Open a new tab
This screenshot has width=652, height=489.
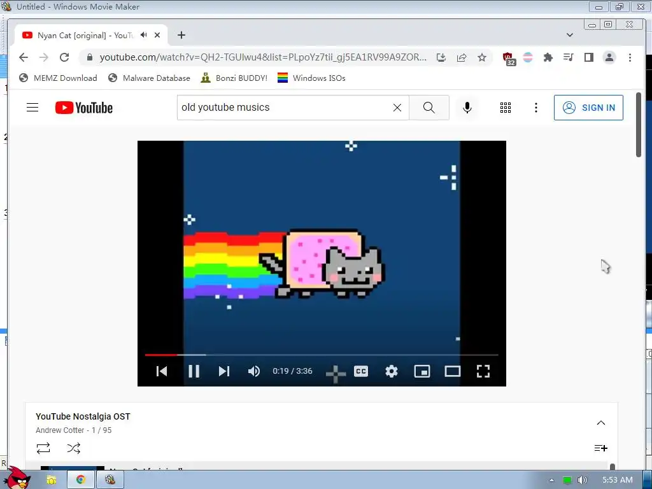point(181,36)
